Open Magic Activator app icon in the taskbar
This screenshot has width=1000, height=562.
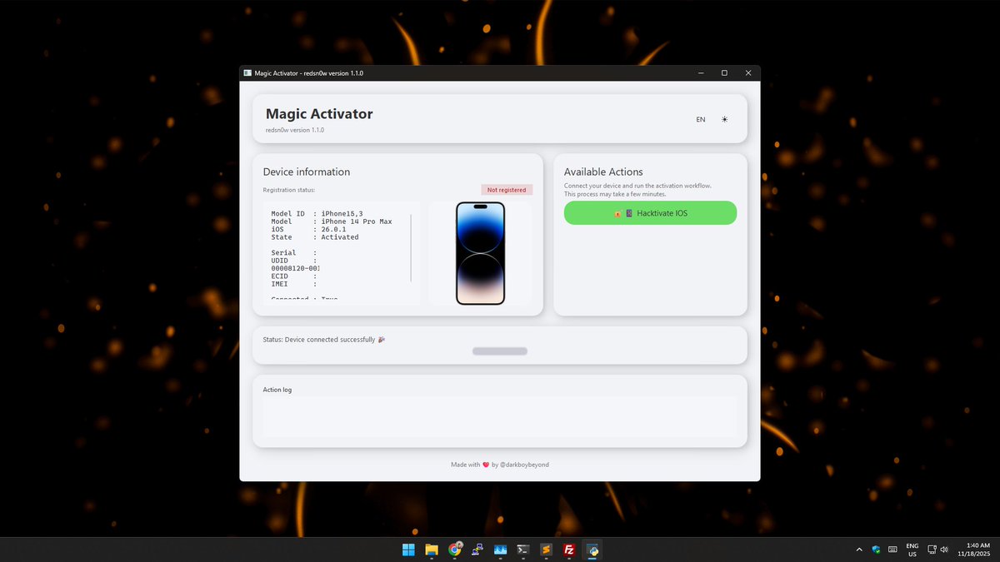point(592,550)
